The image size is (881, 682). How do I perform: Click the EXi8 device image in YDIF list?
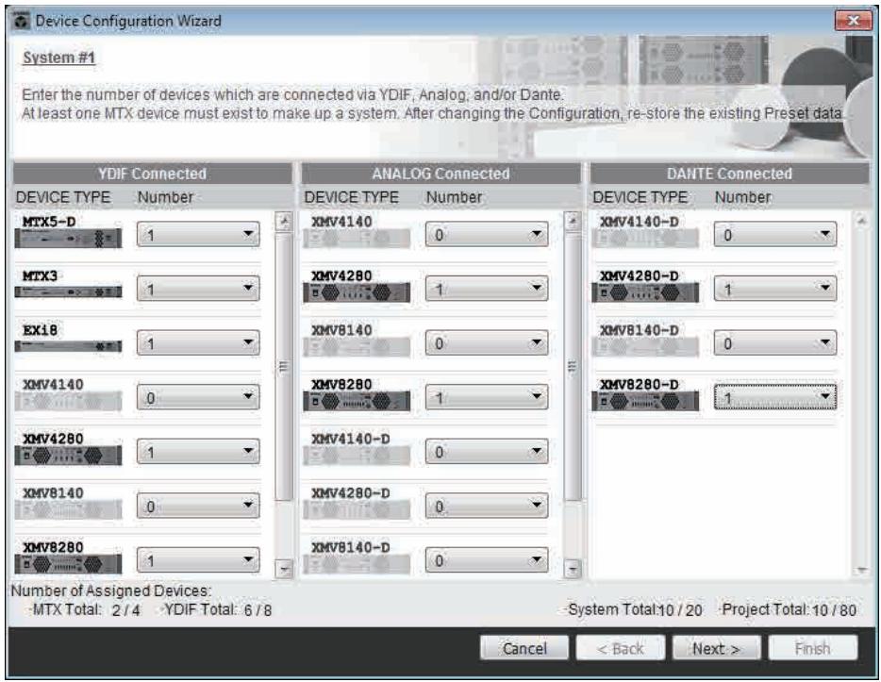68,346
